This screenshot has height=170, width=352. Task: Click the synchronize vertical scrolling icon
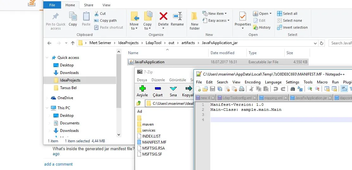point(327,89)
